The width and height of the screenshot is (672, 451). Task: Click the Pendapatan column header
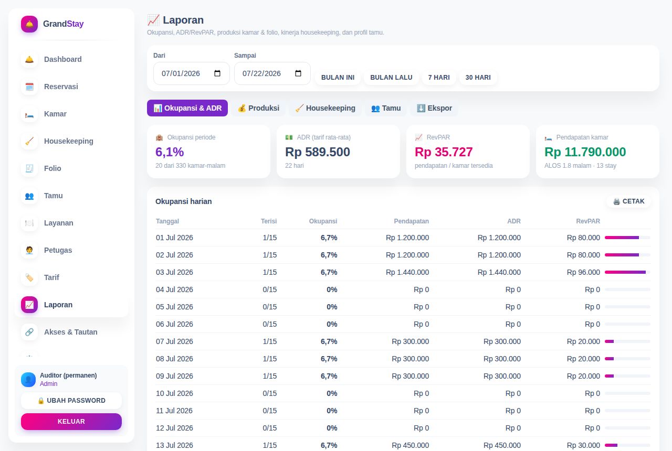412,221
